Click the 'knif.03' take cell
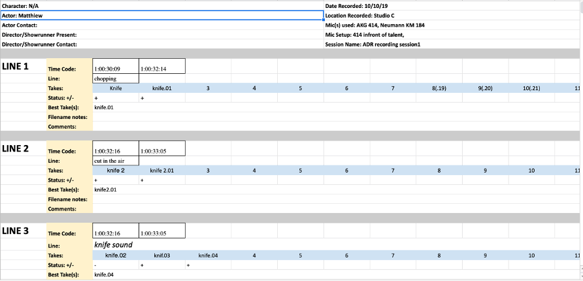Screen dimensions: 583x281 point(162,256)
